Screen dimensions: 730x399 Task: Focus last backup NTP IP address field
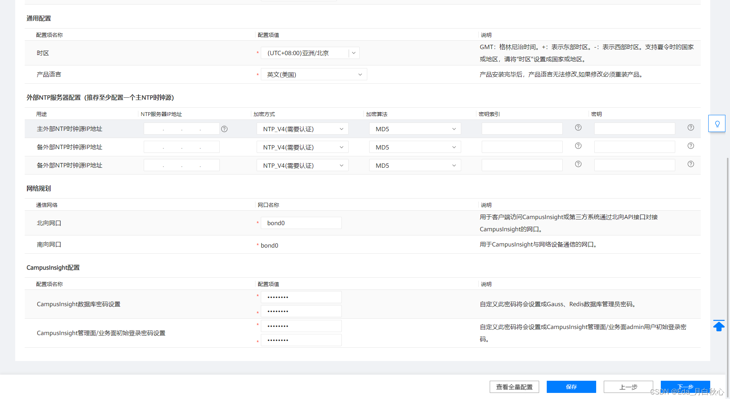[x=182, y=165]
